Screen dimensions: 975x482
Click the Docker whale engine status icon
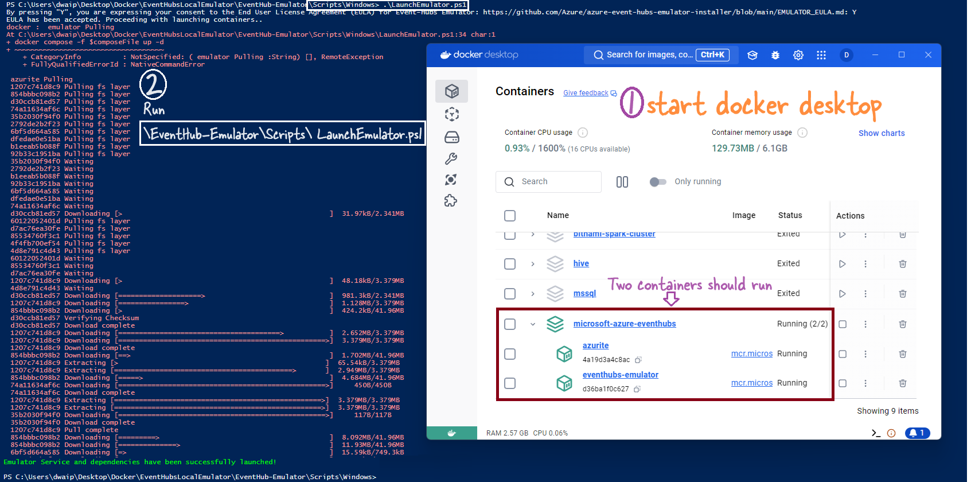[x=451, y=433]
